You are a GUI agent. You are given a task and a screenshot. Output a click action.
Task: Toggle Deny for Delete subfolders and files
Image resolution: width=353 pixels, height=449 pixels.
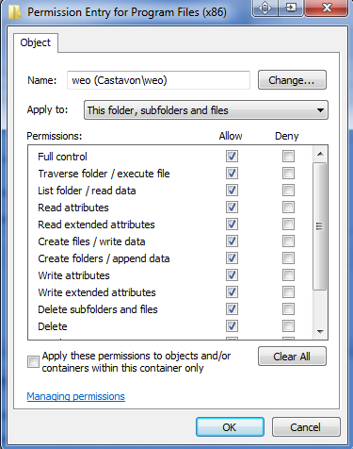click(288, 309)
